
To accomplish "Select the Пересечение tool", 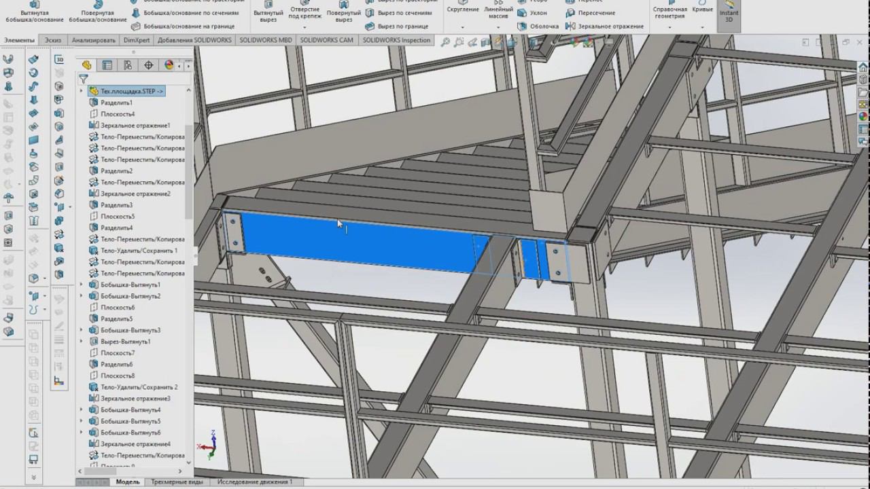I will point(590,13).
